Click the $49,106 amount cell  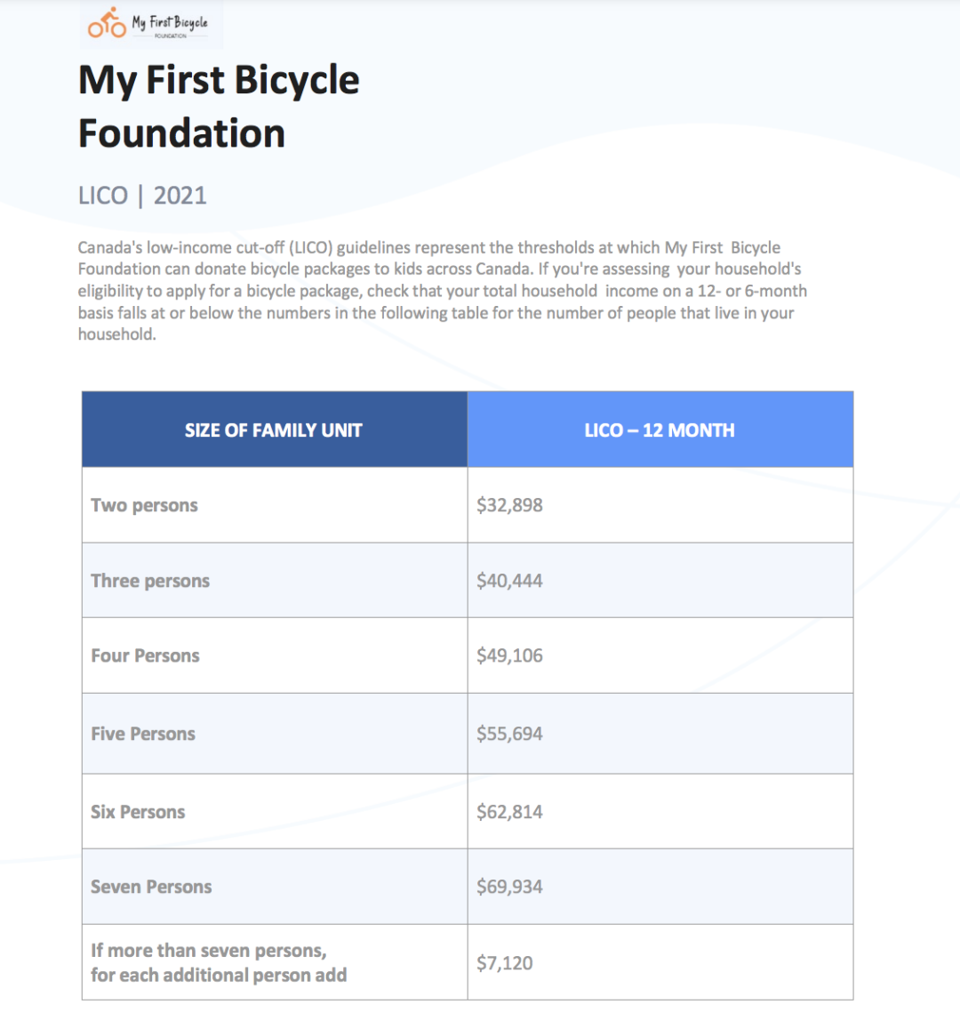point(509,655)
